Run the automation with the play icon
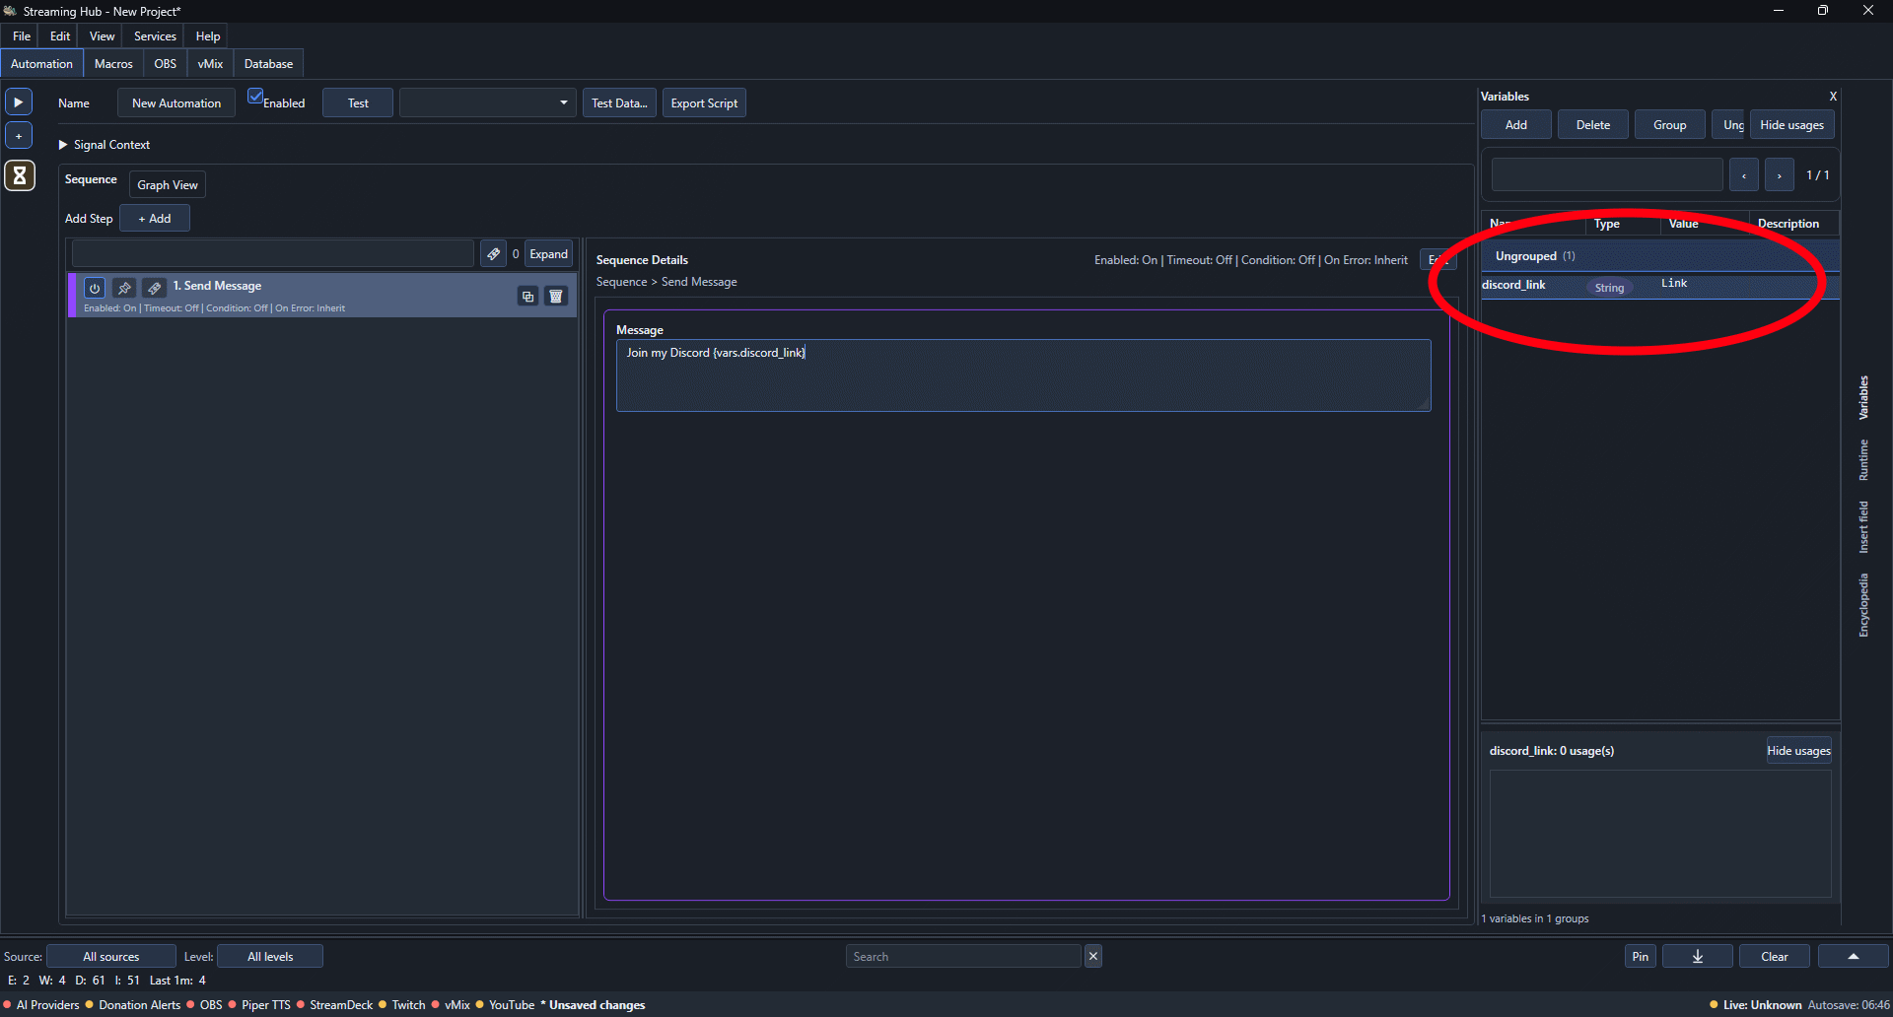This screenshot has height=1017, width=1893. coord(19,102)
